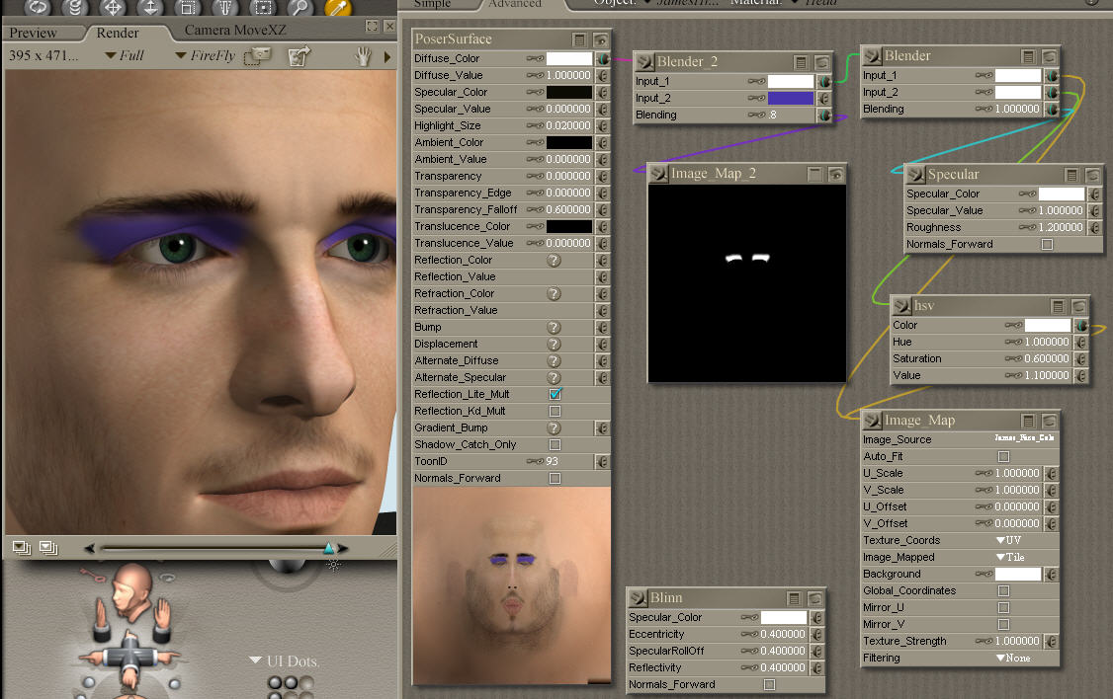Select the eyedropper material picker tool
This screenshot has width=1113, height=699.
pyautogui.click(x=338, y=7)
